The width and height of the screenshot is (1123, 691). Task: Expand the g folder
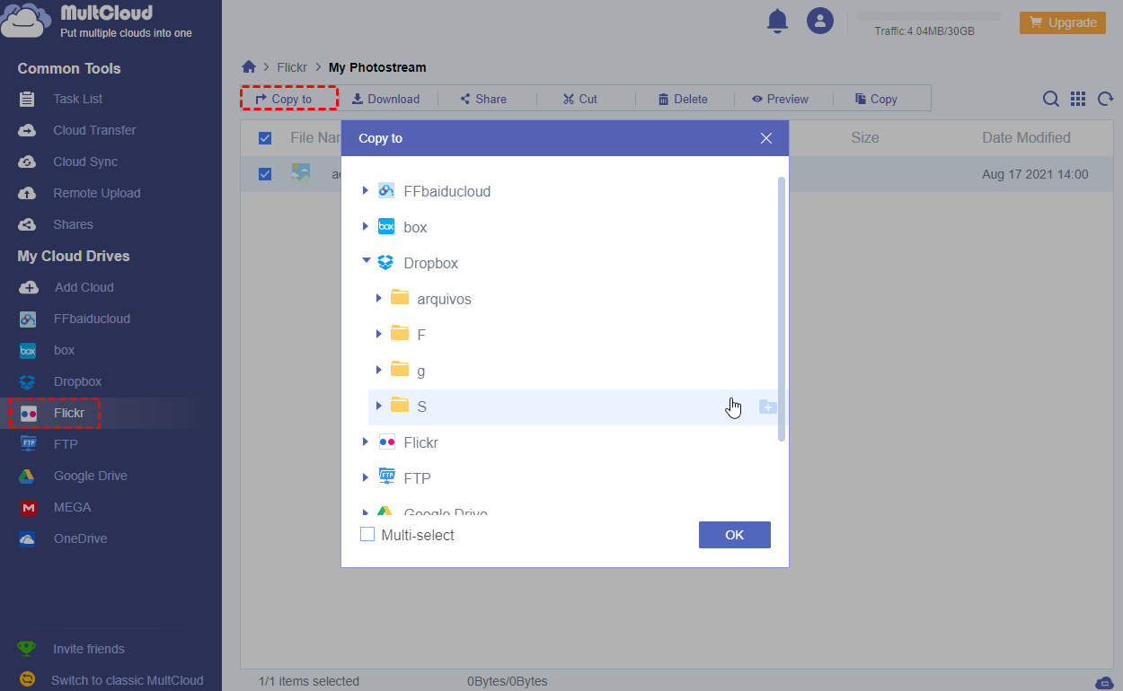[379, 370]
